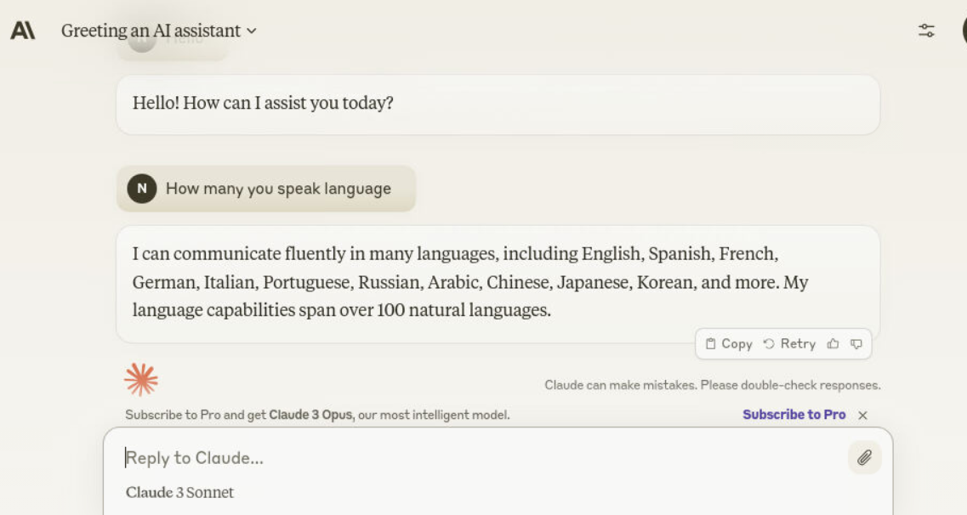Open the chat controls sliders icon
The width and height of the screenshot is (967, 515).
(x=926, y=31)
